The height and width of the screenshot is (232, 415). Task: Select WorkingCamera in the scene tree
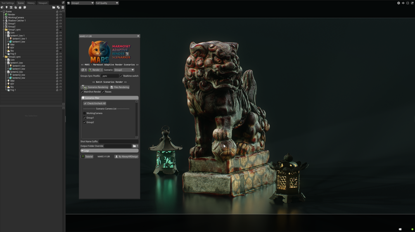tap(16, 17)
